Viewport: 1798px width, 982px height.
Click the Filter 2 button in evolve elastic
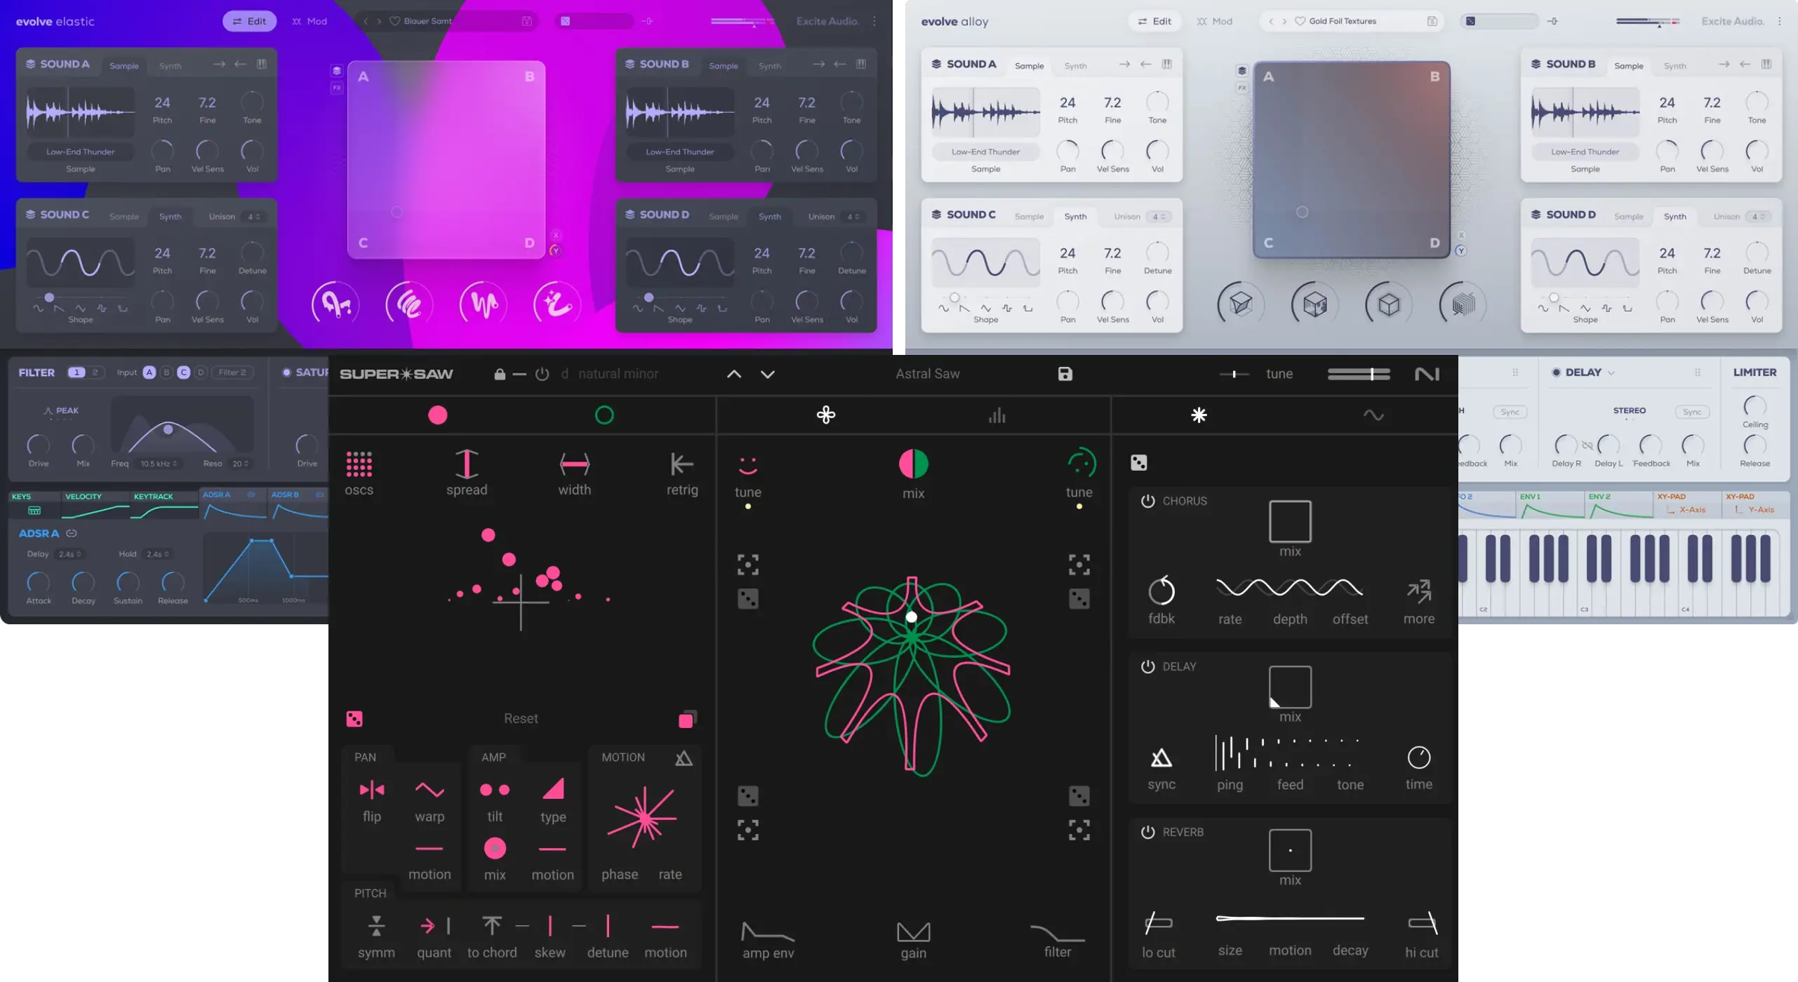232,372
